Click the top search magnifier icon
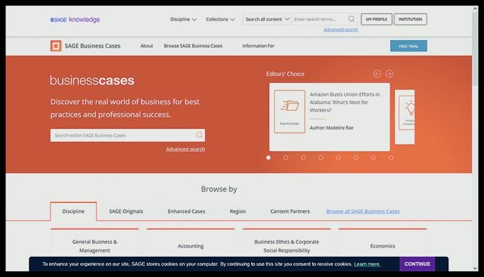The height and width of the screenshot is (277, 484). [352, 19]
